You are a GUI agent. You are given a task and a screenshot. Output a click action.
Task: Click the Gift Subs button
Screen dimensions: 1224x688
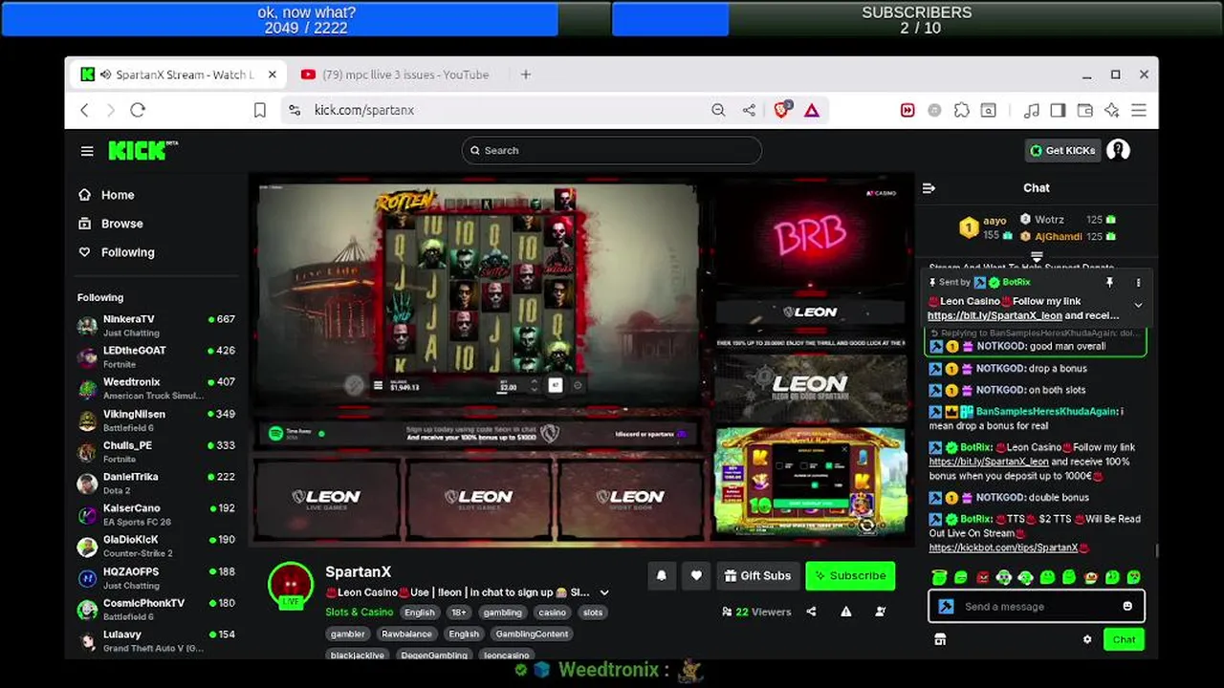[x=757, y=575]
